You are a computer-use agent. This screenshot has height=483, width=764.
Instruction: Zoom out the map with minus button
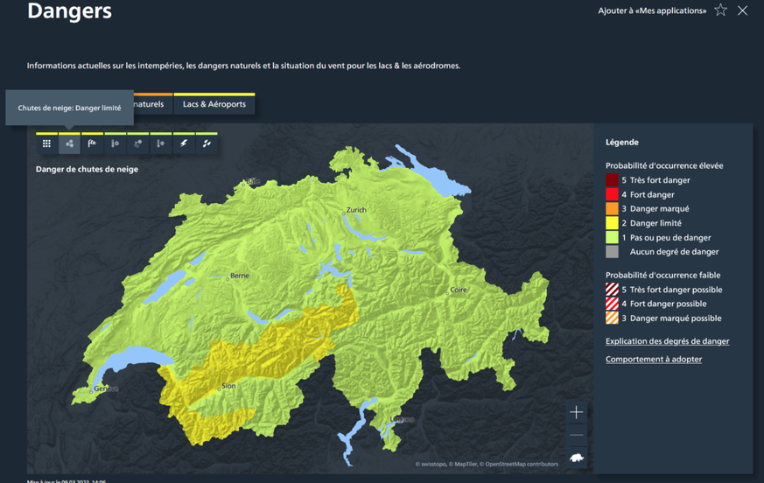pyautogui.click(x=576, y=435)
